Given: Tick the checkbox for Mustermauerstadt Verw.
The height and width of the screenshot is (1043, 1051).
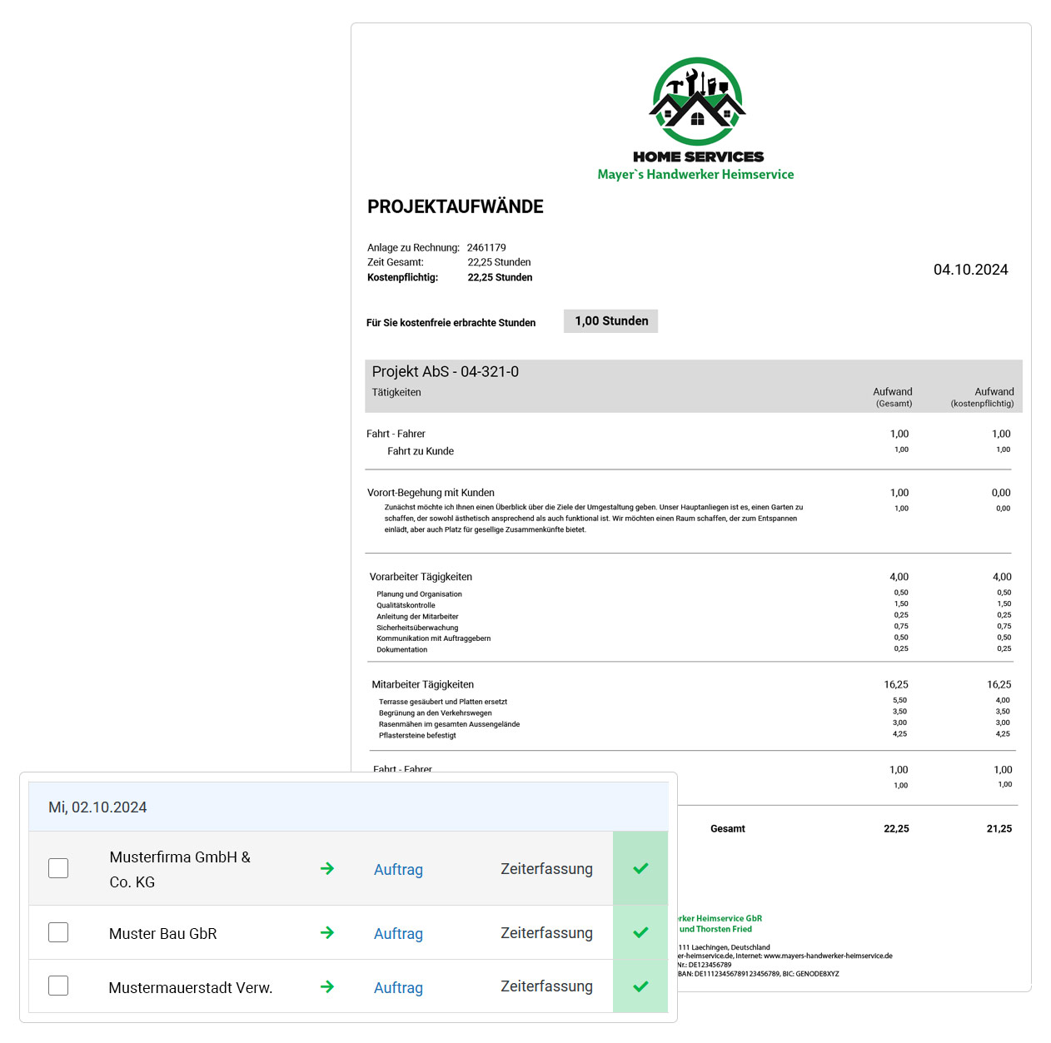Looking at the screenshot, I should pos(58,986).
